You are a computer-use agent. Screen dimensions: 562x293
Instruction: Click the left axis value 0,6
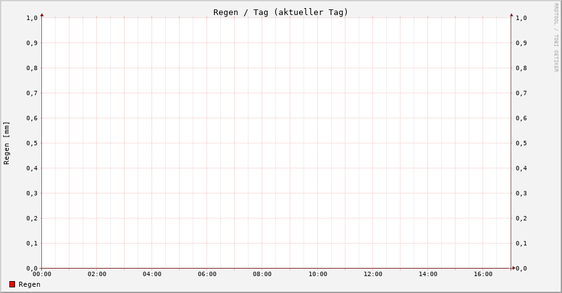coord(32,118)
